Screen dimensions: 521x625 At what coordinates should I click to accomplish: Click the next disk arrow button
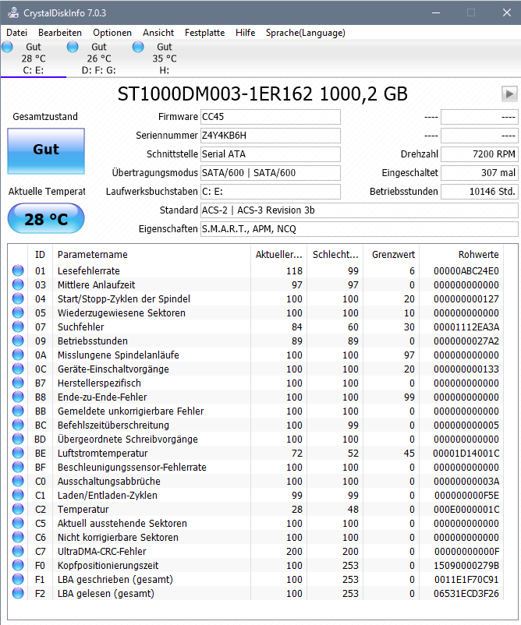click(509, 94)
